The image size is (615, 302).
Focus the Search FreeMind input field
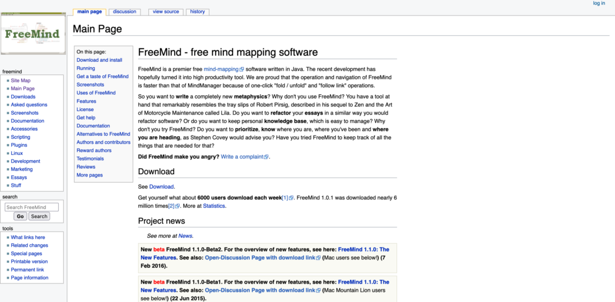tap(32, 207)
